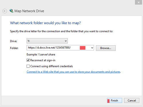
Task: Click the Folder: label
Action: [x=14, y=48]
